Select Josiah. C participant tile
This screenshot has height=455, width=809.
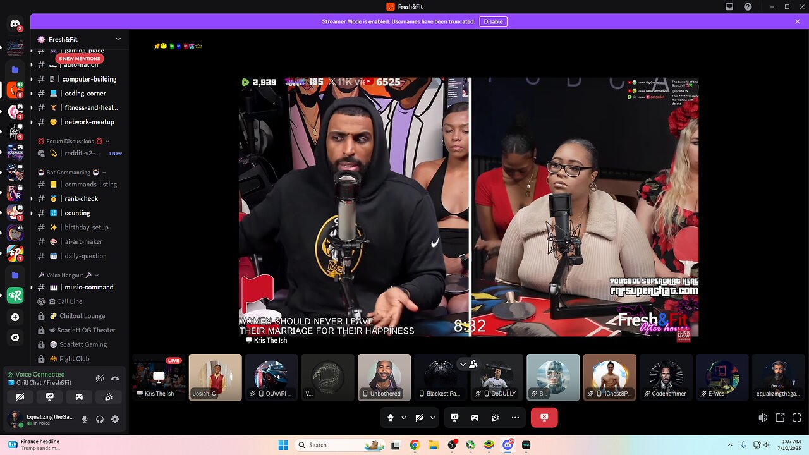click(x=216, y=377)
